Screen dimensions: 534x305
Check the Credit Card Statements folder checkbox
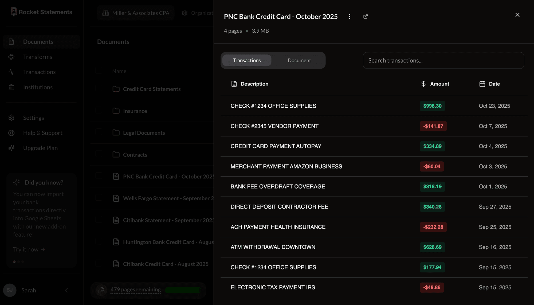[x=99, y=88]
